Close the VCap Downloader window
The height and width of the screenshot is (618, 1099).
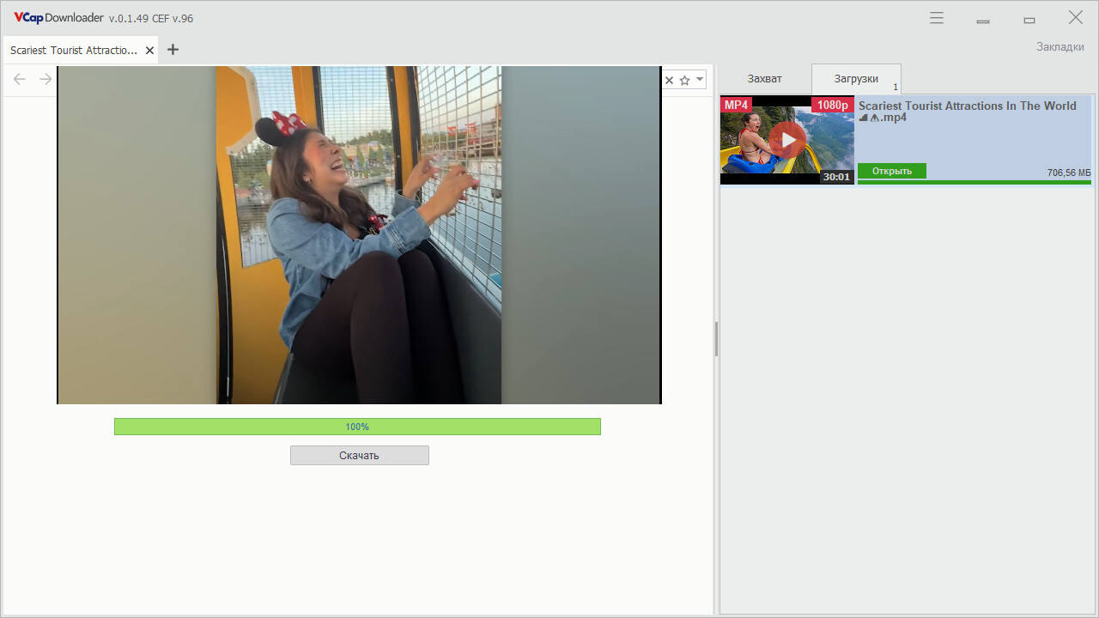(x=1076, y=18)
